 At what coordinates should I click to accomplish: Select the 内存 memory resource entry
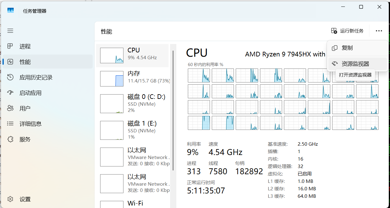pos(132,78)
